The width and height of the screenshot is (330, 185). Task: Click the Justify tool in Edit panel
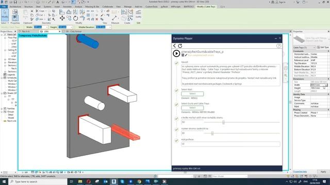point(138,14)
